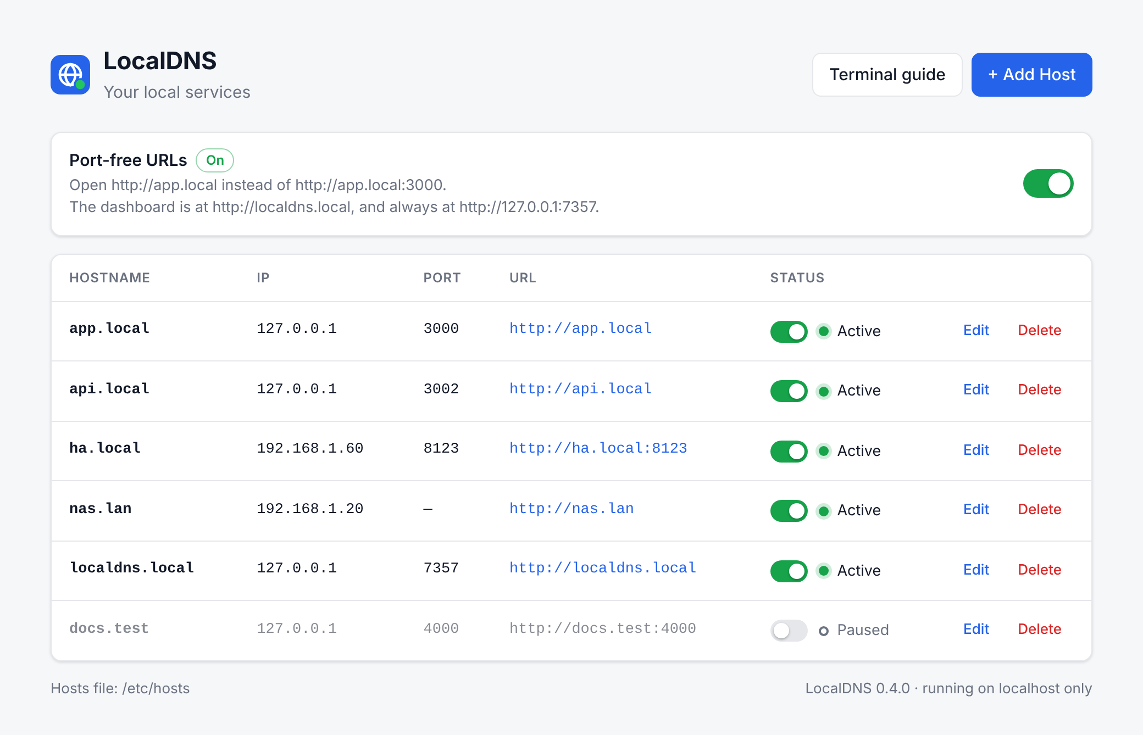The image size is (1143, 735).
Task: Click the http://docs.test:4000 URL text
Action: coord(603,628)
